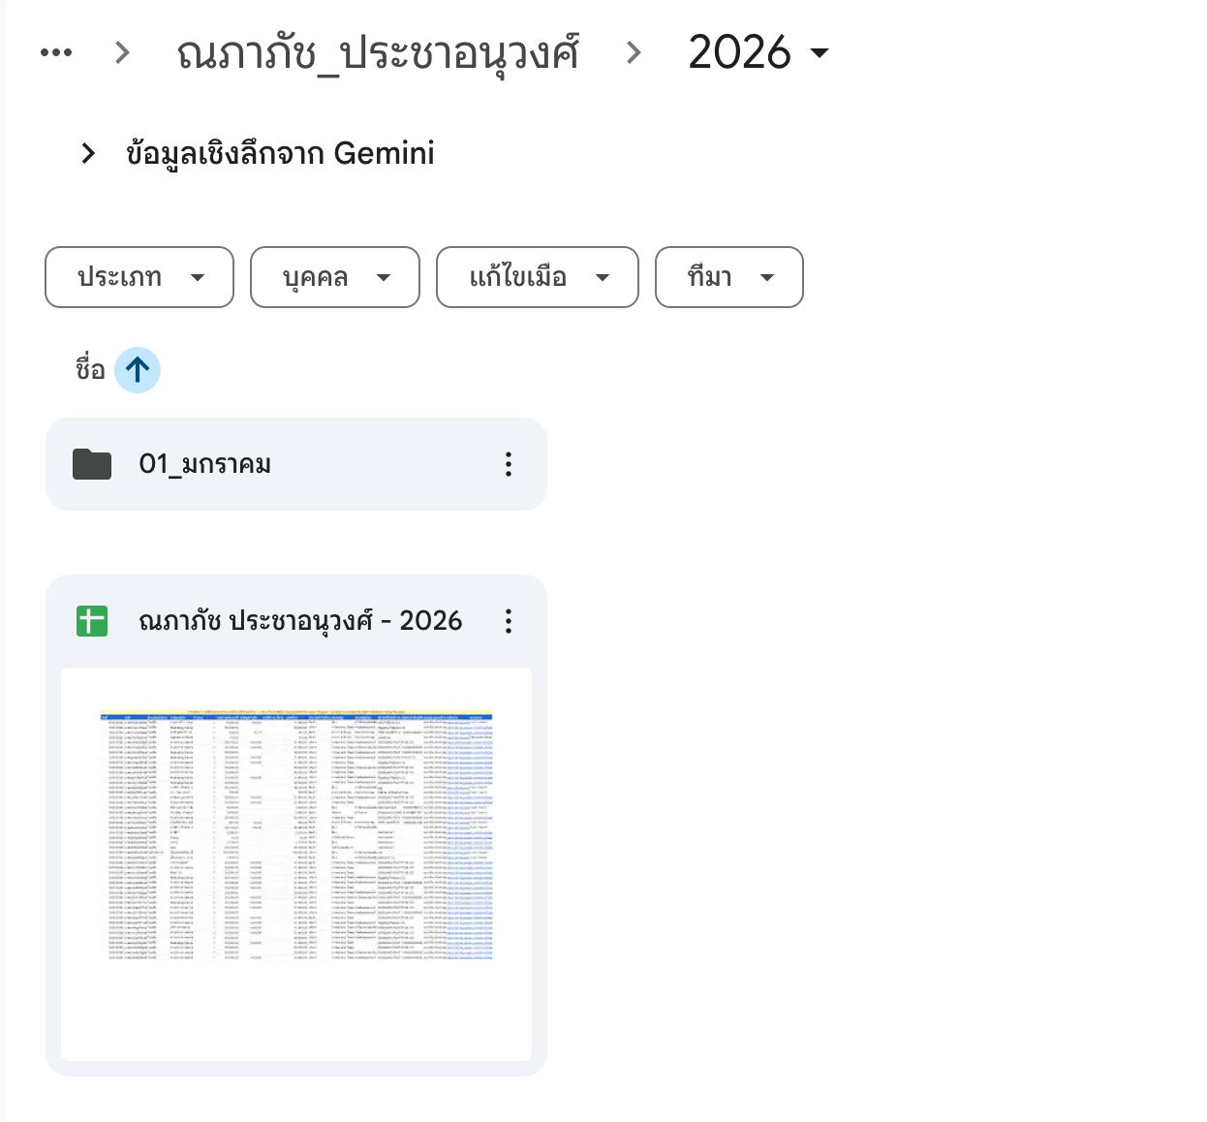1207x1122 pixels.
Task: Expand the ข้อมูลเชิงลึกจาก Gemini panel
Action: [88, 153]
